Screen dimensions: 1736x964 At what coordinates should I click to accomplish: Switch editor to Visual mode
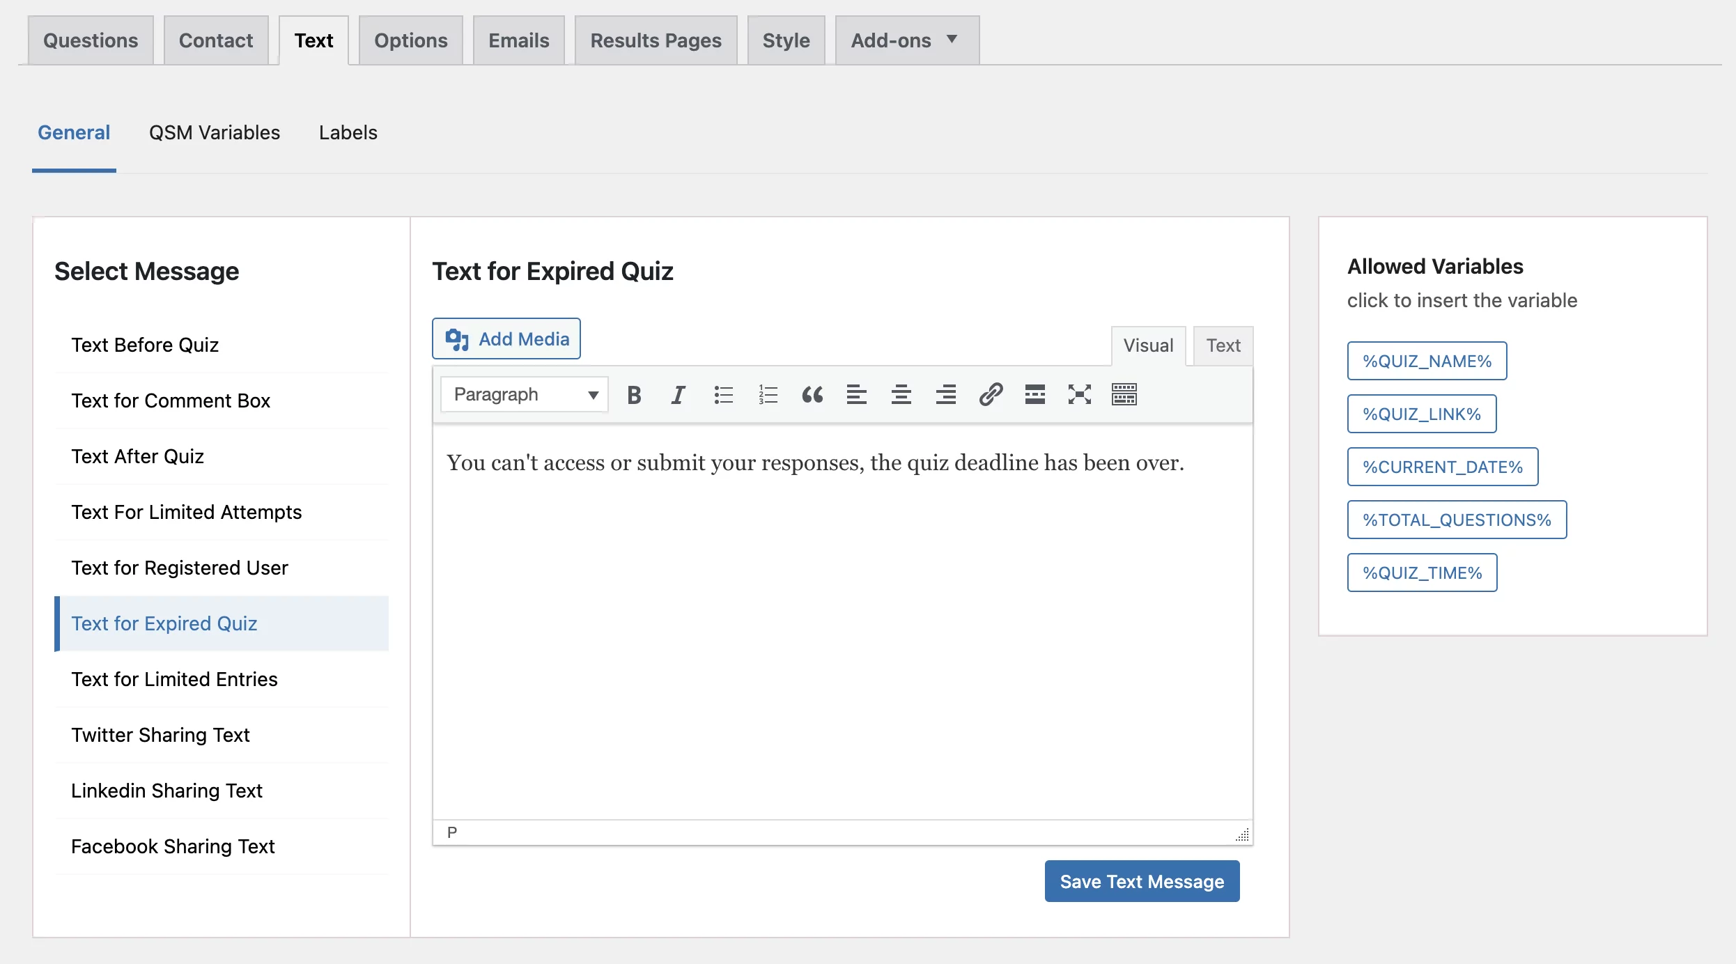click(1148, 345)
